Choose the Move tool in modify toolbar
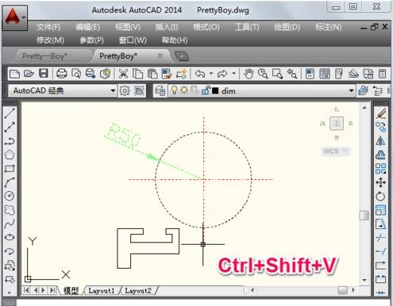 coord(380,182)
